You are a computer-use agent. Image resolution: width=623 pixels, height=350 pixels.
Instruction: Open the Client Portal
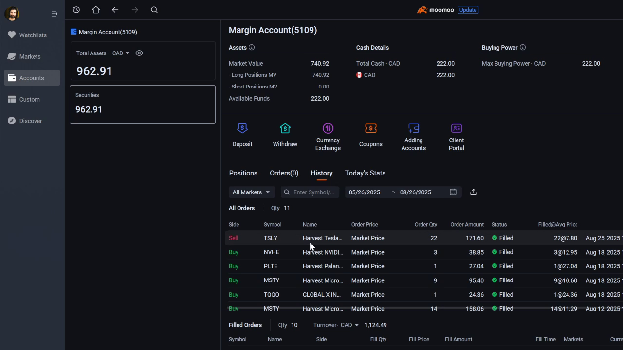[x=456, y=129]
